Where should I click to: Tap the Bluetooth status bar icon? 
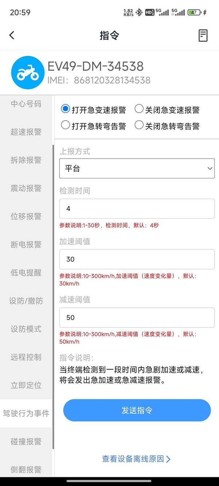[139, 12]
